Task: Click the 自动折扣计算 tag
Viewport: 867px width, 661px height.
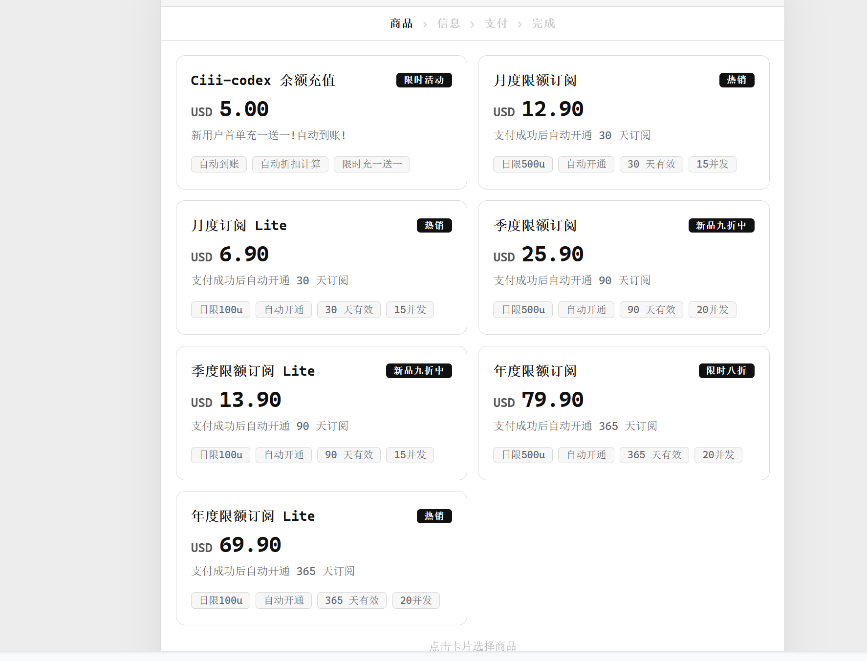Action: coord(290,164)
